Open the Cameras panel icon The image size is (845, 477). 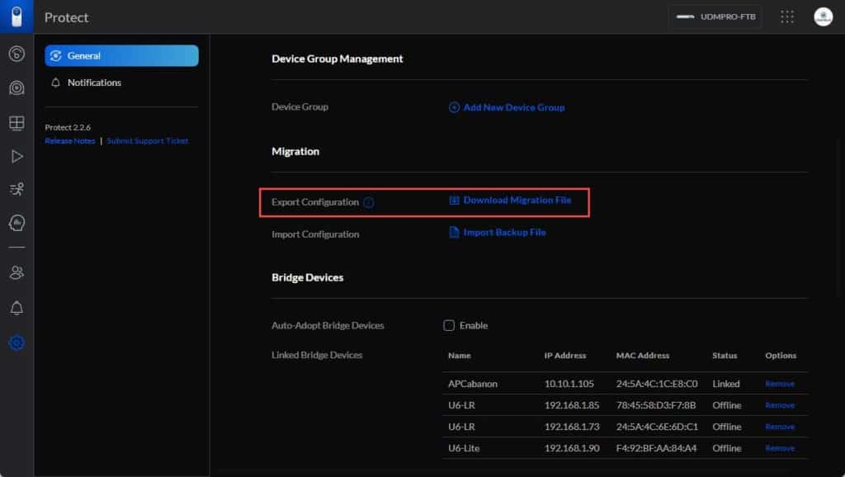click(x=17, y=88)
